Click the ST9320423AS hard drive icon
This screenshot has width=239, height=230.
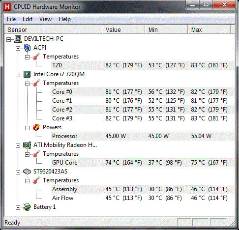click(27, 172)
